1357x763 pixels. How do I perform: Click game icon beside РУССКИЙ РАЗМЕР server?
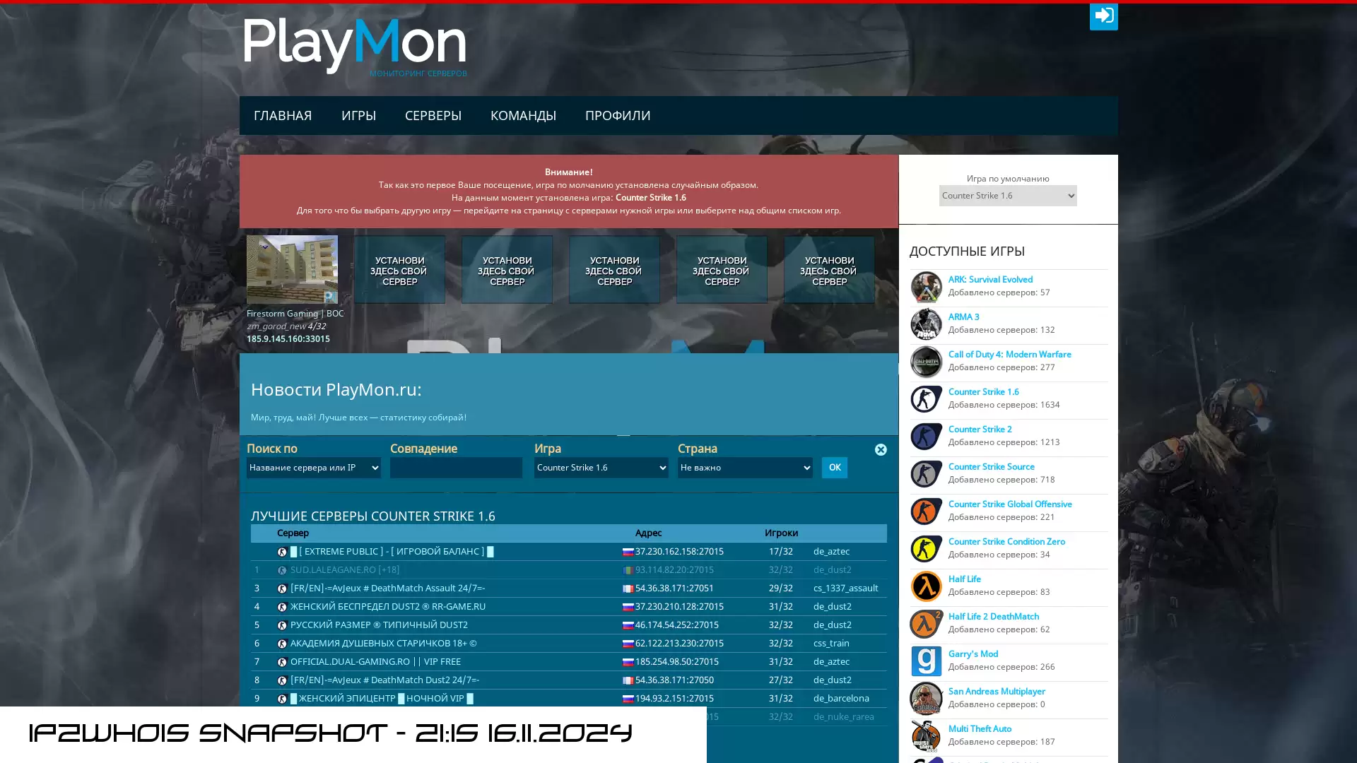point(282,625)
